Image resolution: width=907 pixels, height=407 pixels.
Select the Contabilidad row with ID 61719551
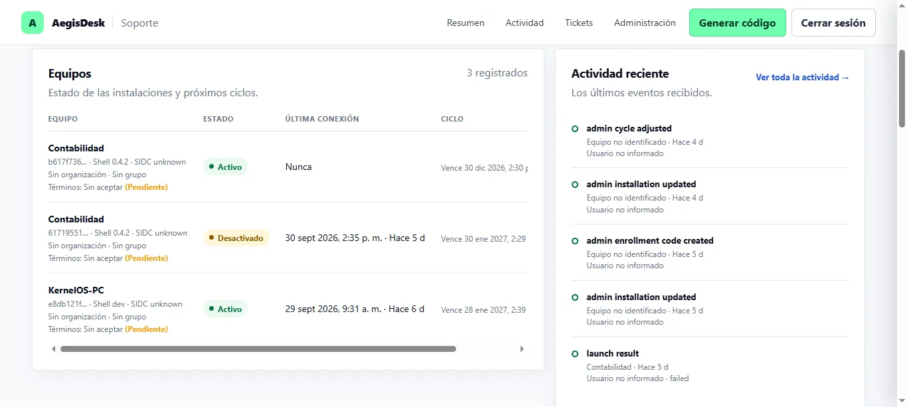(x=288, y=238)
